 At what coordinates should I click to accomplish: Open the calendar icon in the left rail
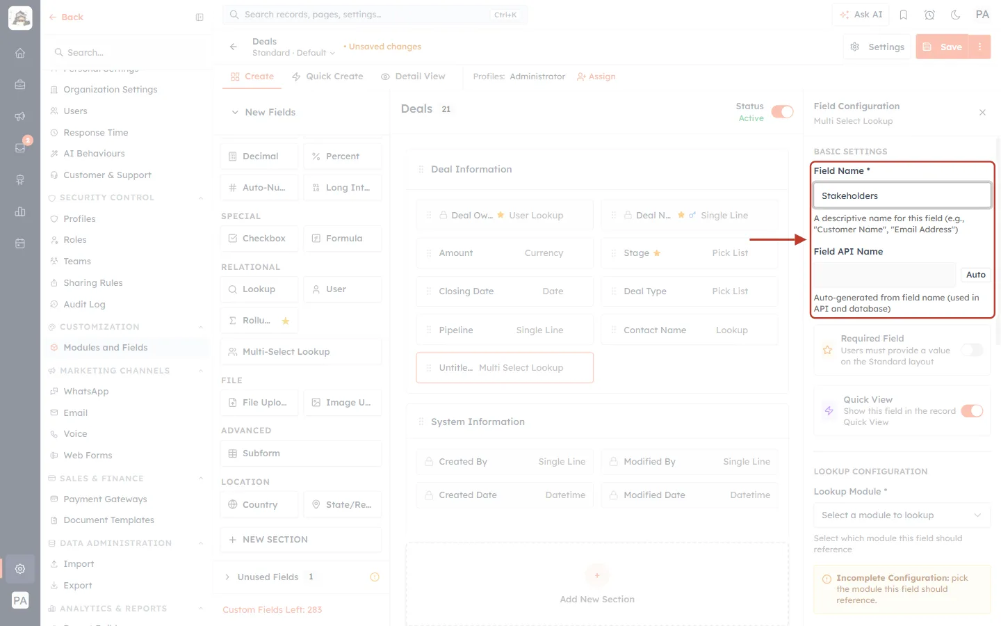point(20,243)
